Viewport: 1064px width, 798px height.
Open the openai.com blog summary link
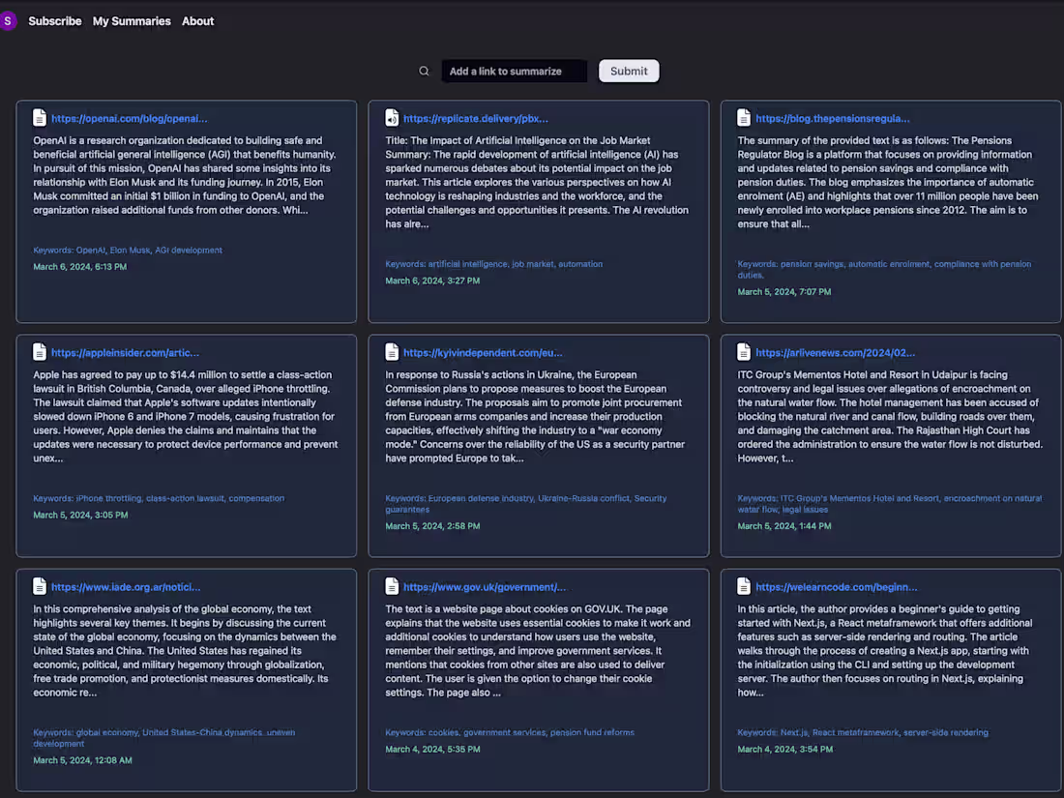point(130,118)
